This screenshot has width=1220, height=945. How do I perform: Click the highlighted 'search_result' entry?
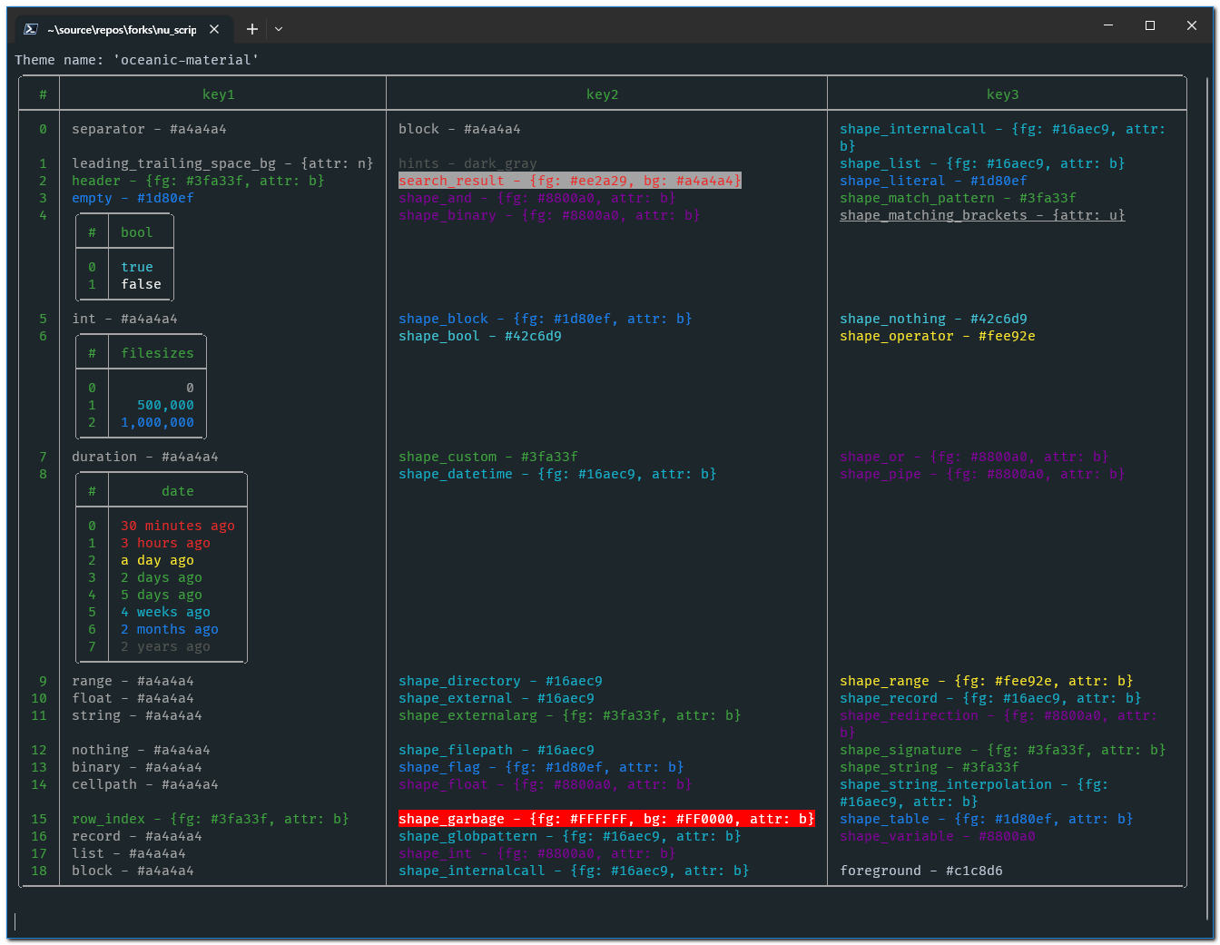point(570,181)
